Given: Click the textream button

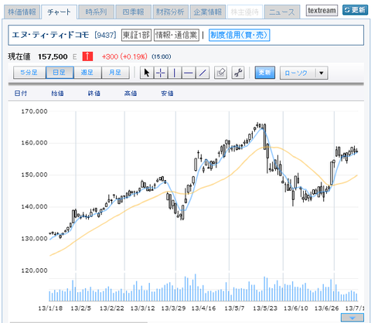Looking at the screenshot, I should (x=322, y=11).
